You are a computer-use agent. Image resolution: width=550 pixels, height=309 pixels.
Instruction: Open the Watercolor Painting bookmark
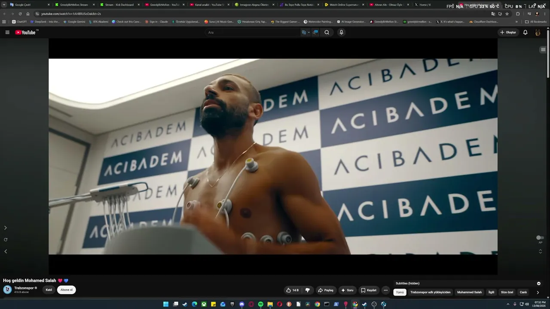(318, 21)
